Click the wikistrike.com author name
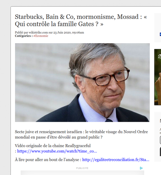The width and height of the screenshot is (161, 175). click(38, 33)
